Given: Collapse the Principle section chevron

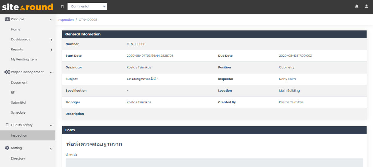Looking at the screenshot, I should click(51, 20).
